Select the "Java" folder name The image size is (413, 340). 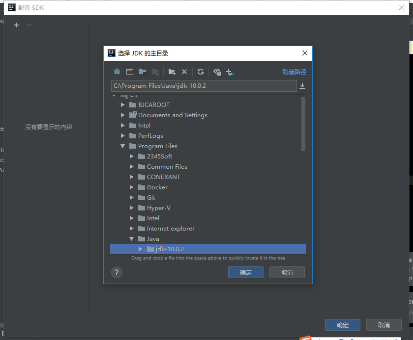[x=153, y=239]
